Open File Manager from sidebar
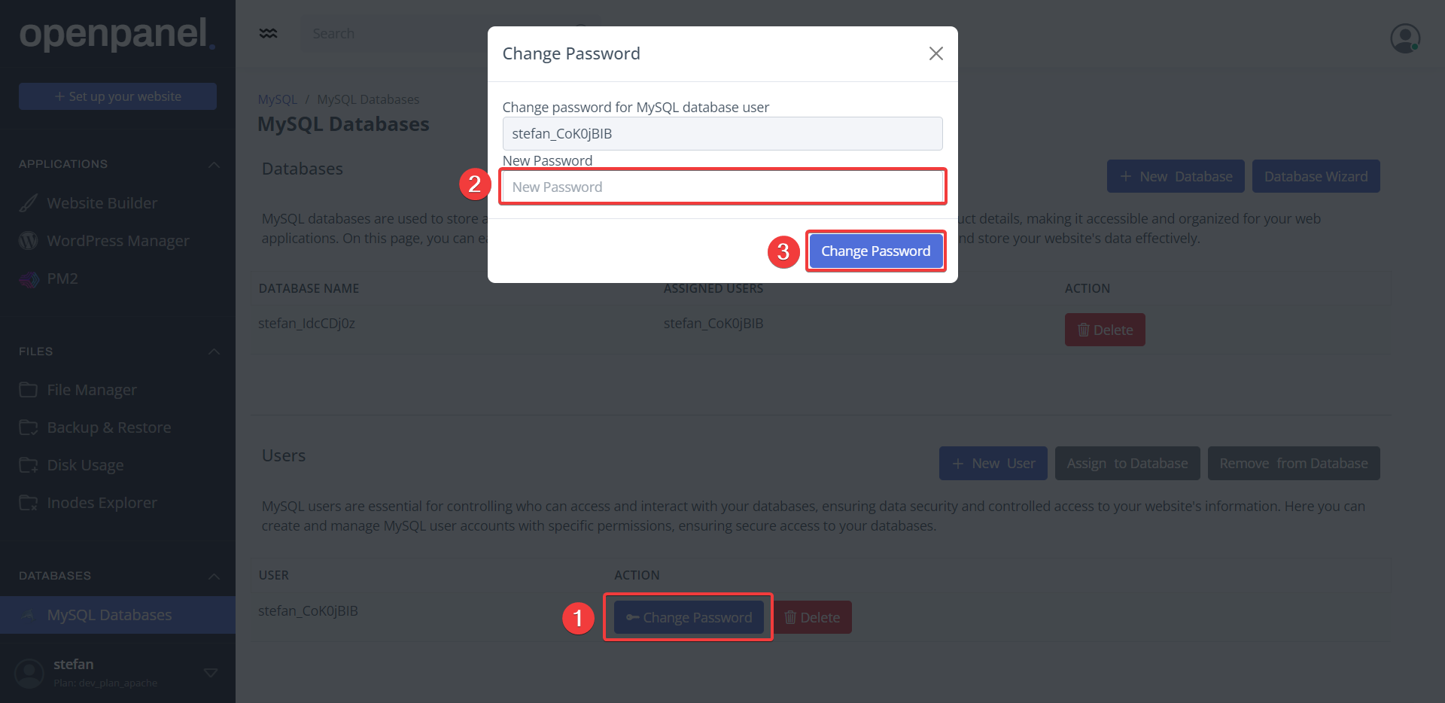 92,390
